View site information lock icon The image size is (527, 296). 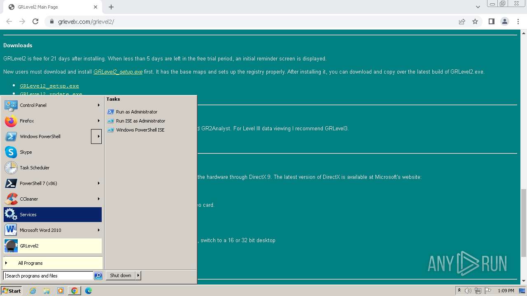(52, 21)
